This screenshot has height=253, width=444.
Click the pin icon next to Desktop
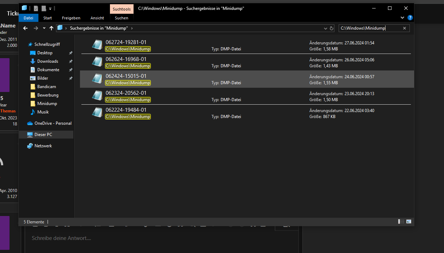pos(70,53)
